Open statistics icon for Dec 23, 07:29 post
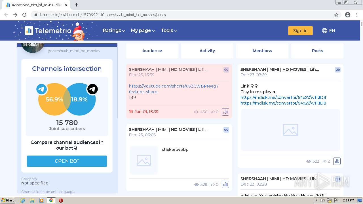Image resolution: width=363 pixels, height=204 pixels. point(337,161)
